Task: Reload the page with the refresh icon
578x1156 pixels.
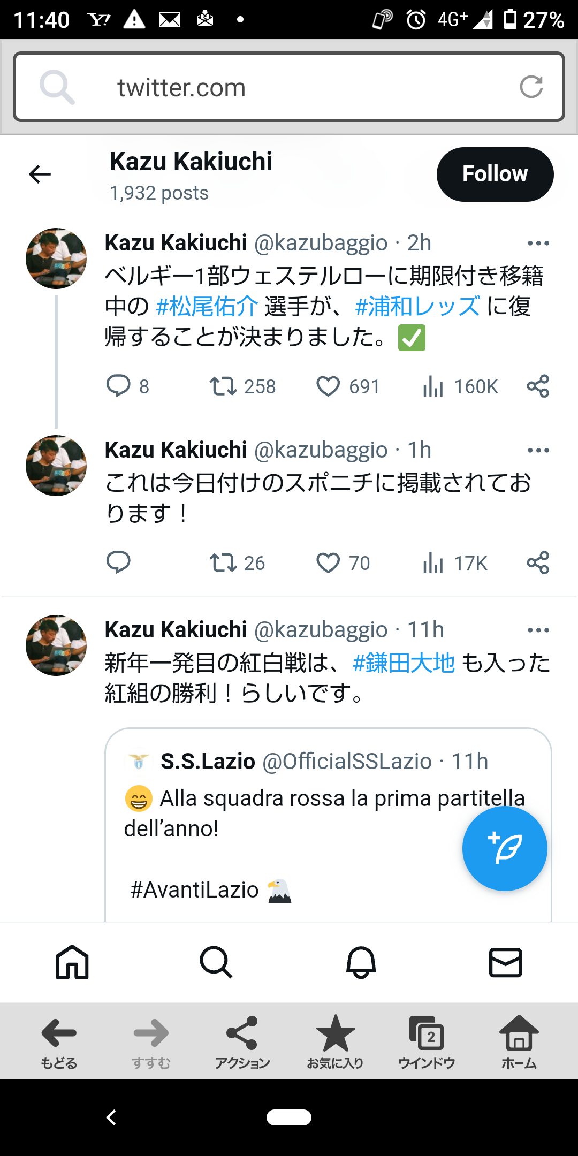Action: point(531,87)
